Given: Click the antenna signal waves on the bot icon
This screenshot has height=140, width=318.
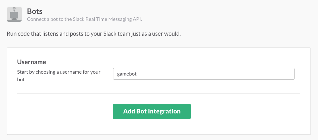Looking at the screenshot, I should pyautogui.click(x=14, y=9).
